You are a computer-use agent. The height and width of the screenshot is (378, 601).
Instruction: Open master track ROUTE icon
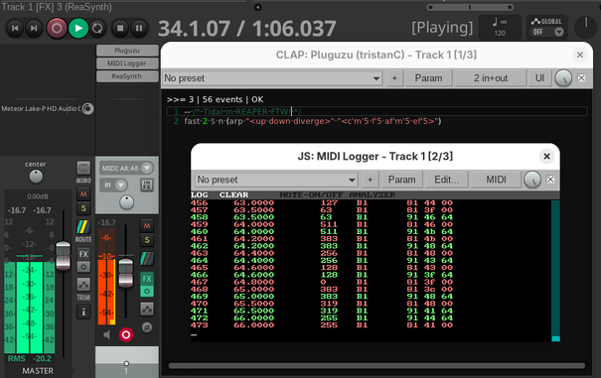pyautogui.click(x=83, y=227)
